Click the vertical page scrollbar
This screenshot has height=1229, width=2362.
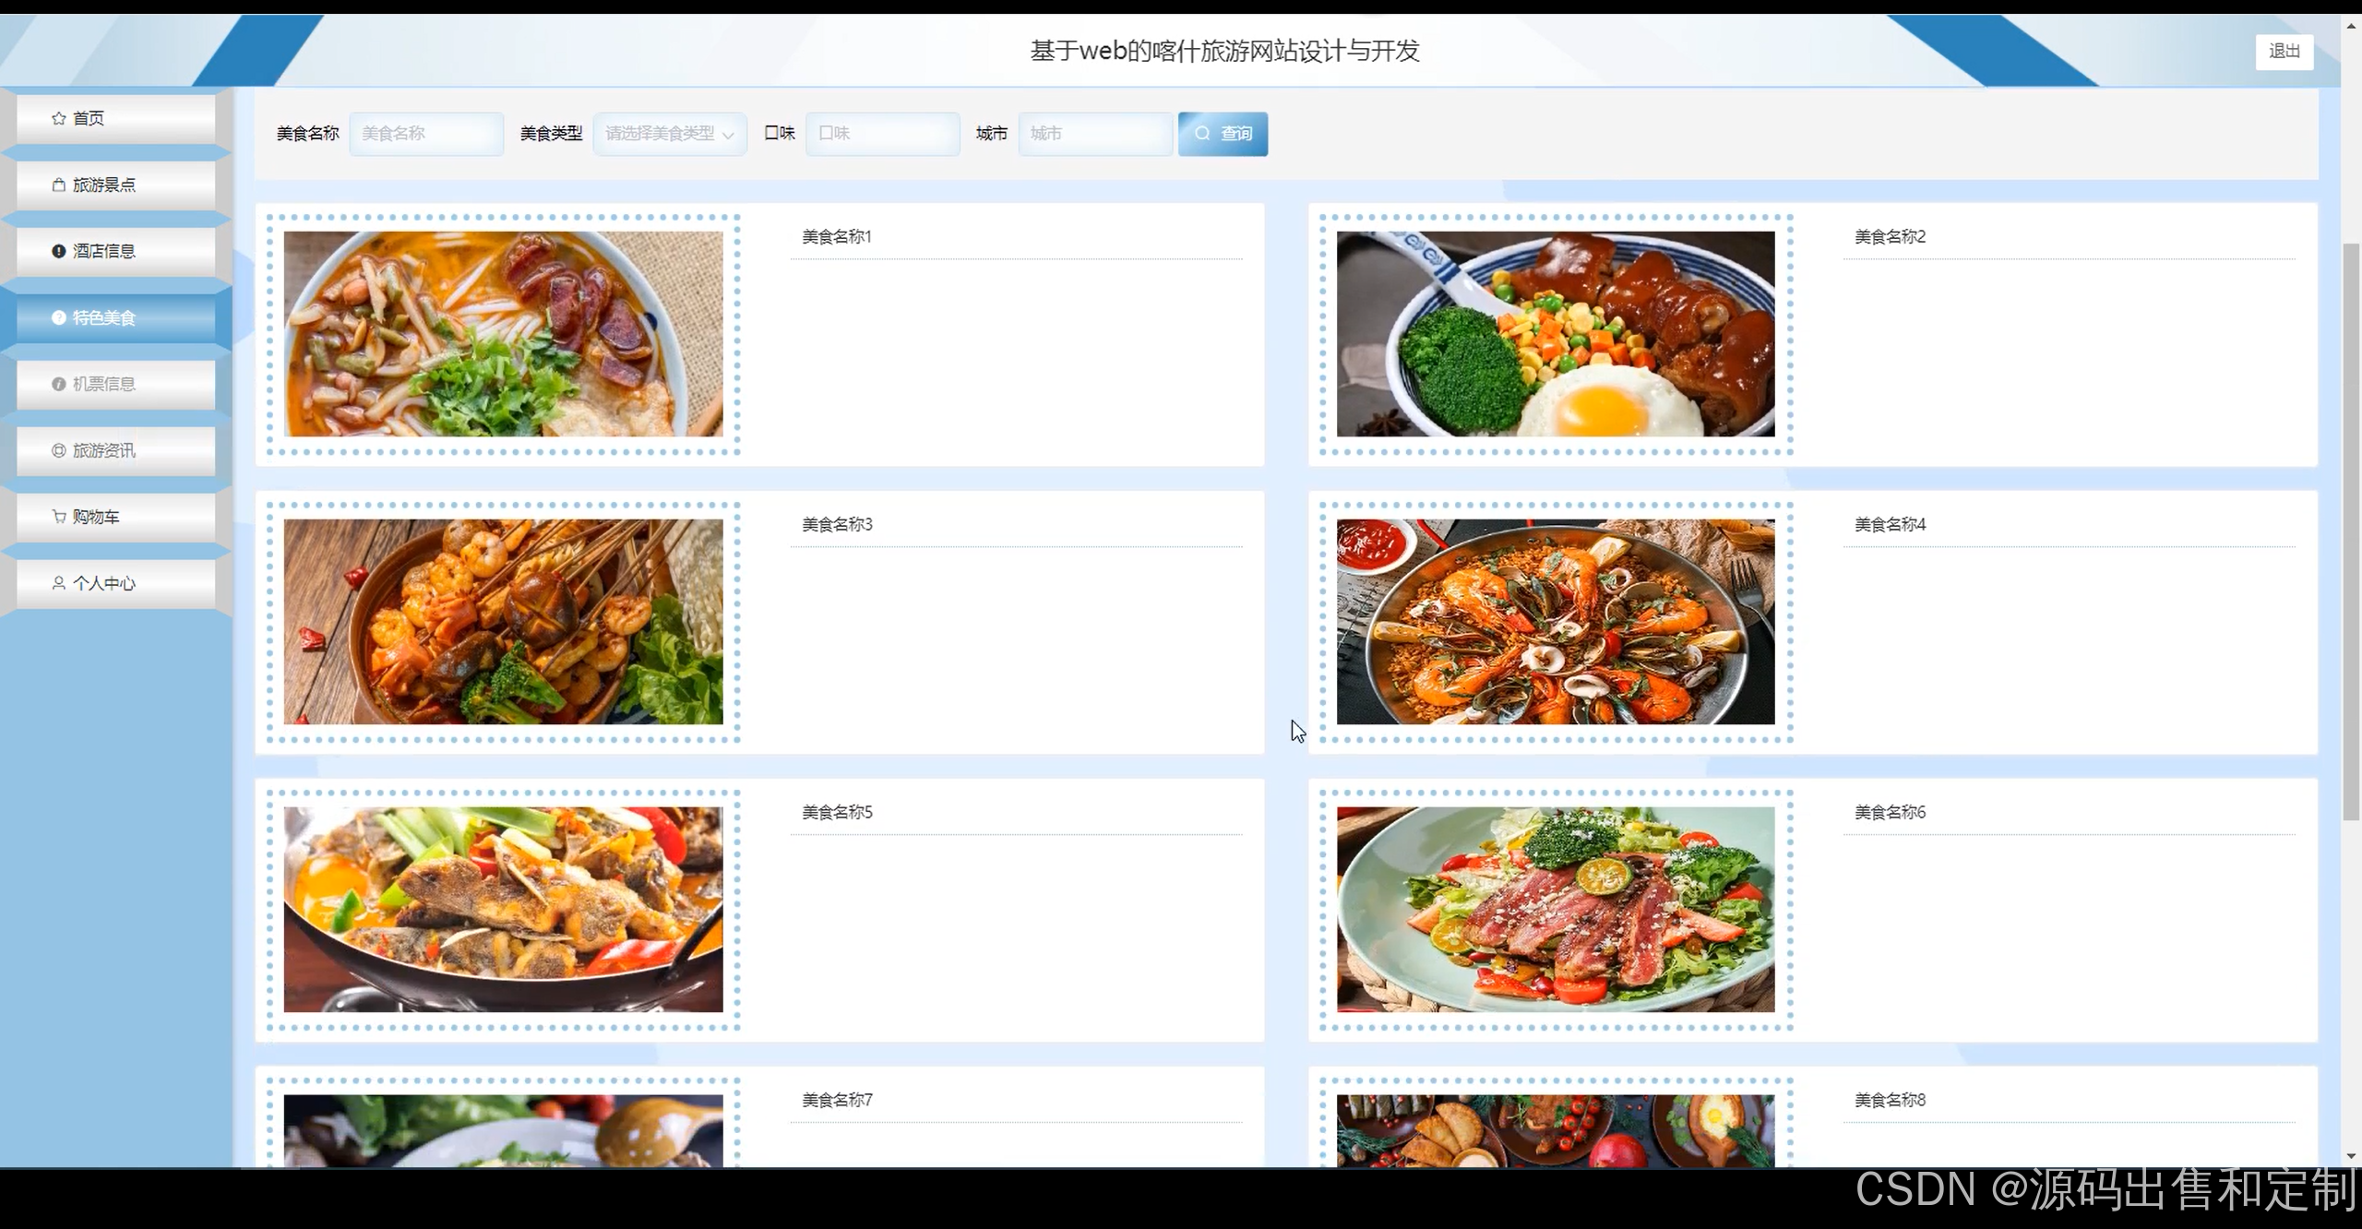(x=2351, y=531)
